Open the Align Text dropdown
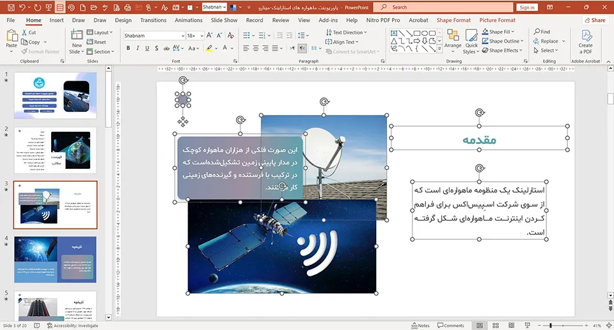 point(342,42)
